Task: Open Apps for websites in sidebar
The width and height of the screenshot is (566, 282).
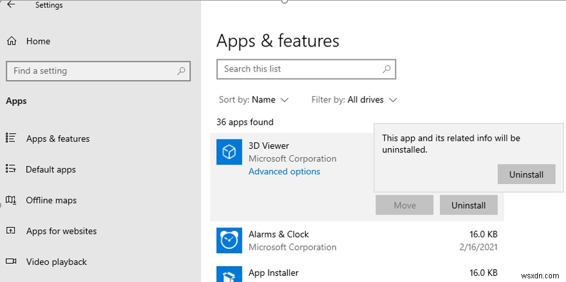Action: click(61, 231)
